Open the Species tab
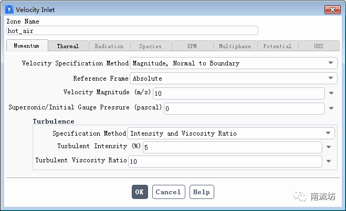 151,46
